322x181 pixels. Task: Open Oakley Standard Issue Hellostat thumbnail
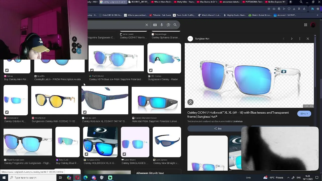tap(156, 100)
